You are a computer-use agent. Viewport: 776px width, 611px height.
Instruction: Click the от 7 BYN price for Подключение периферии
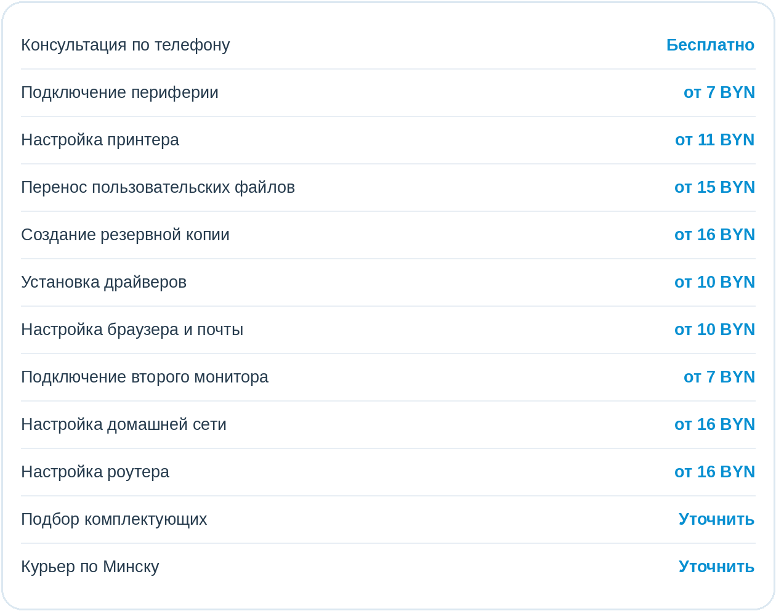[x=719, y=92]
